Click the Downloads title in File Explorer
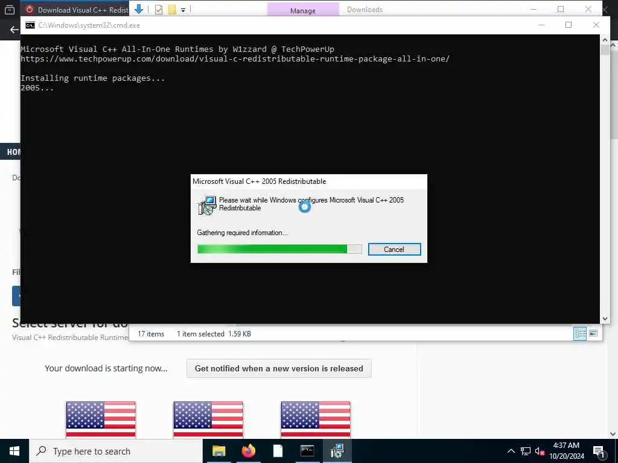Image resolution: width=618 pixels, height=463 pixels. [365, 10]
